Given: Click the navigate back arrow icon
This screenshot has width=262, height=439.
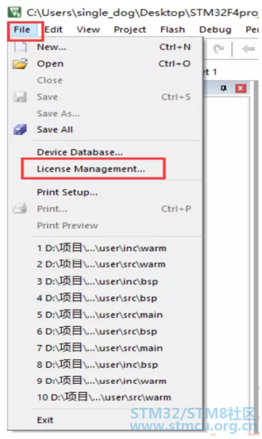Looking at the screenshot, I should 248,49.
